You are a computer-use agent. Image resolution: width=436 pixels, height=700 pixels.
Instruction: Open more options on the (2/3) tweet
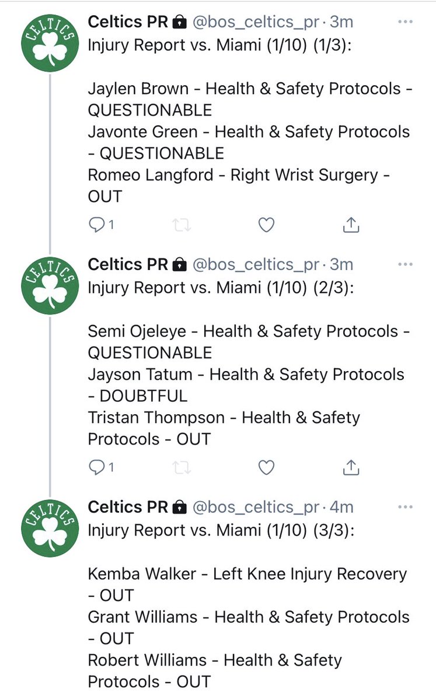pos(404,264)
